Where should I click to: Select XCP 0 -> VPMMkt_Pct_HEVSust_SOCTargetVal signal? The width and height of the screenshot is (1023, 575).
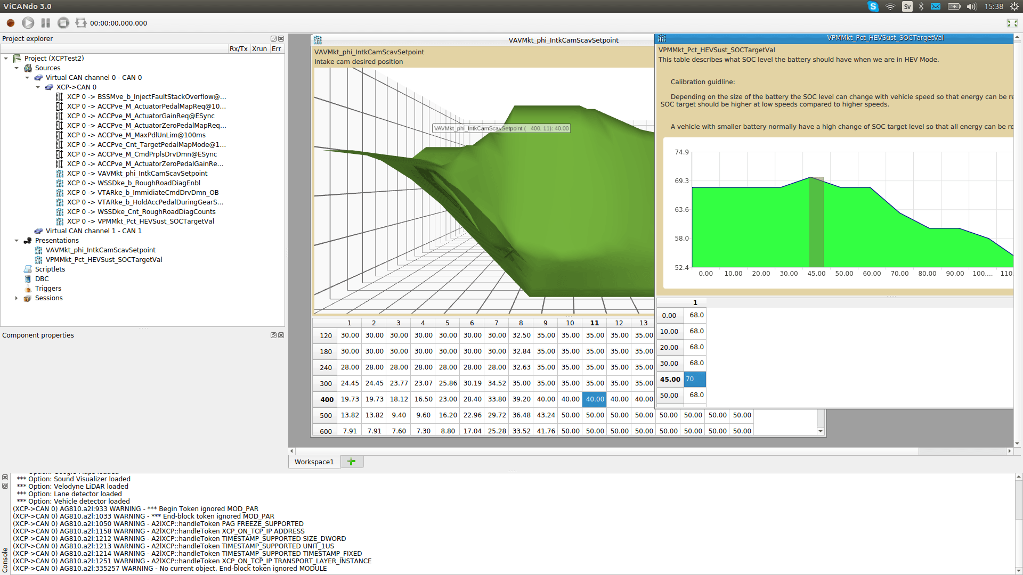[x=141, y=221]
